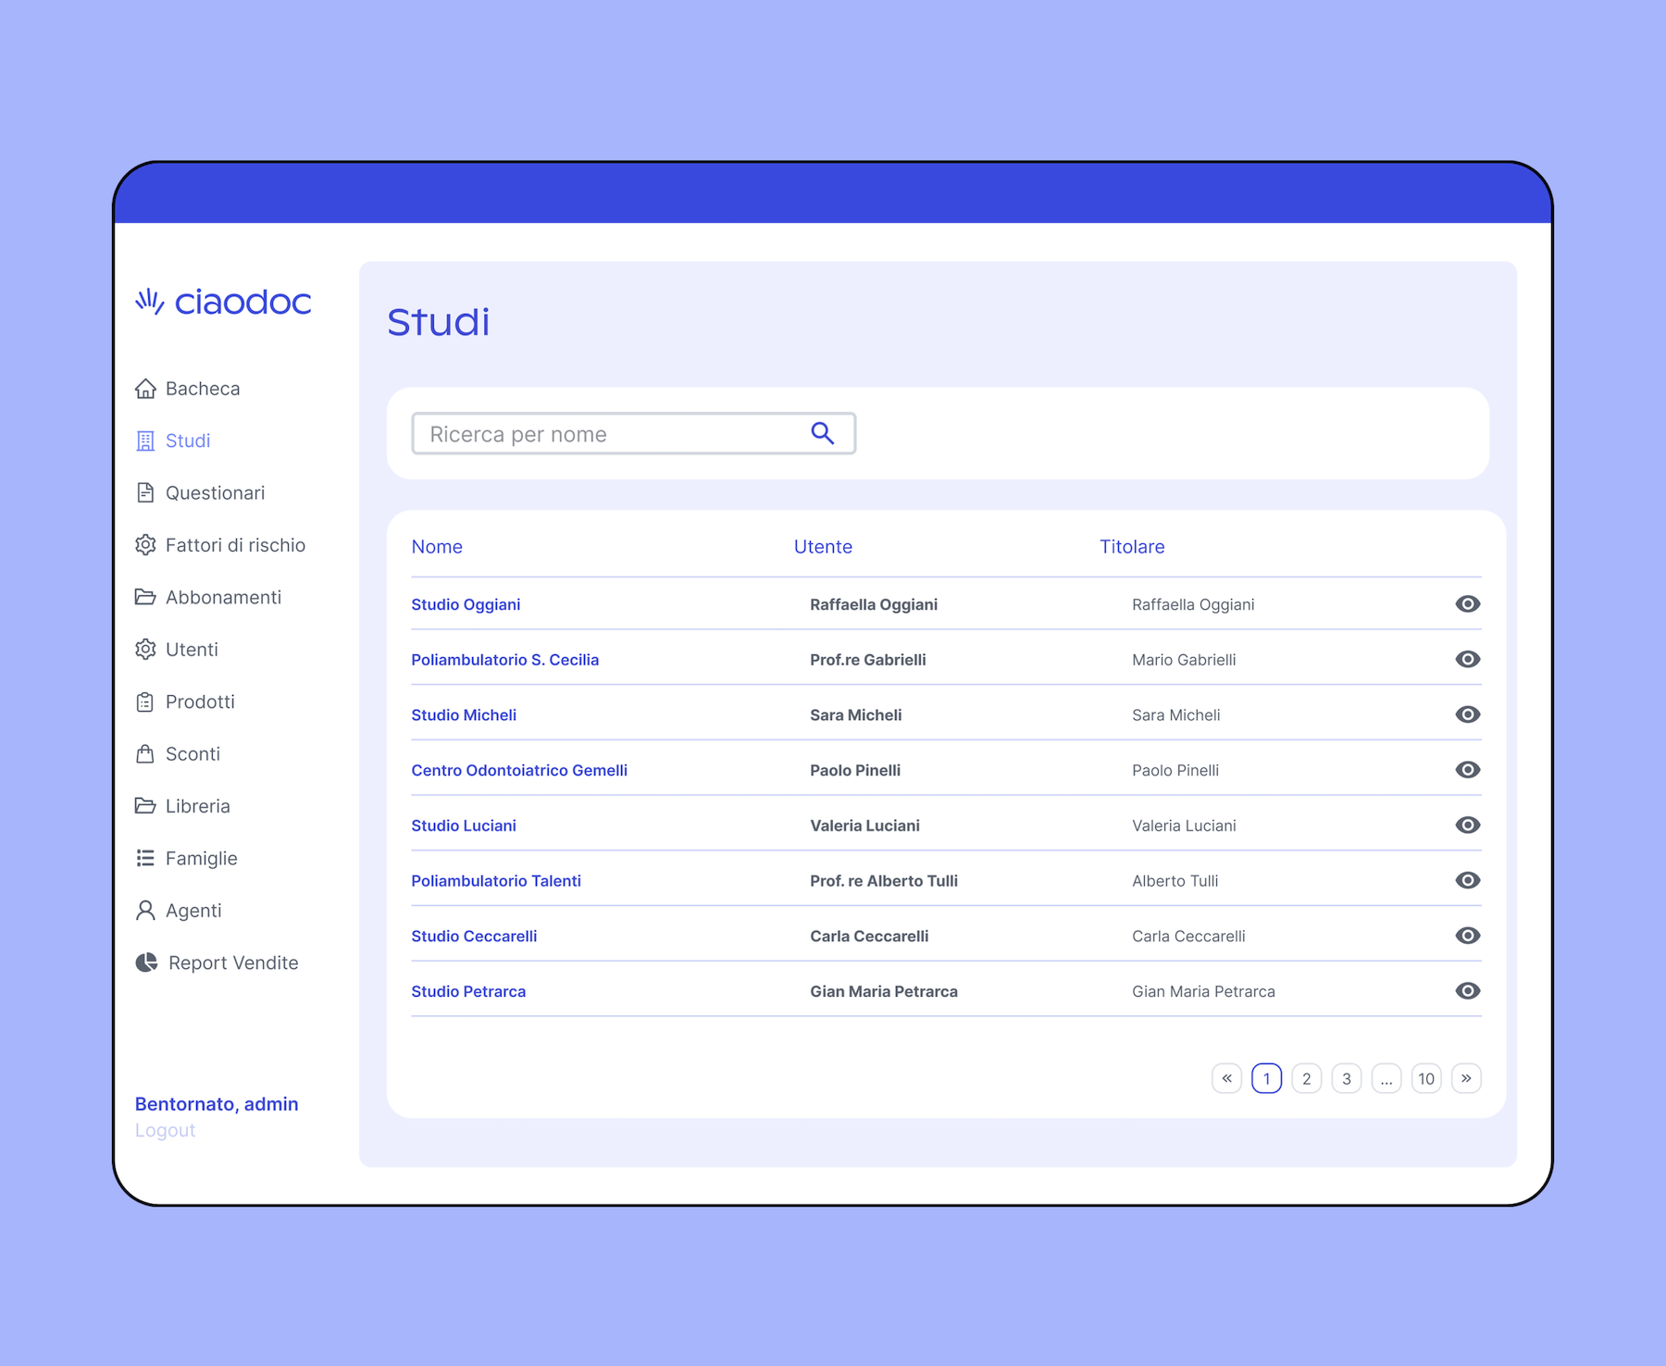Expand hidden pages with the ellipsis button
Screen dimensions: 1666x1366
(1386, 1078)
